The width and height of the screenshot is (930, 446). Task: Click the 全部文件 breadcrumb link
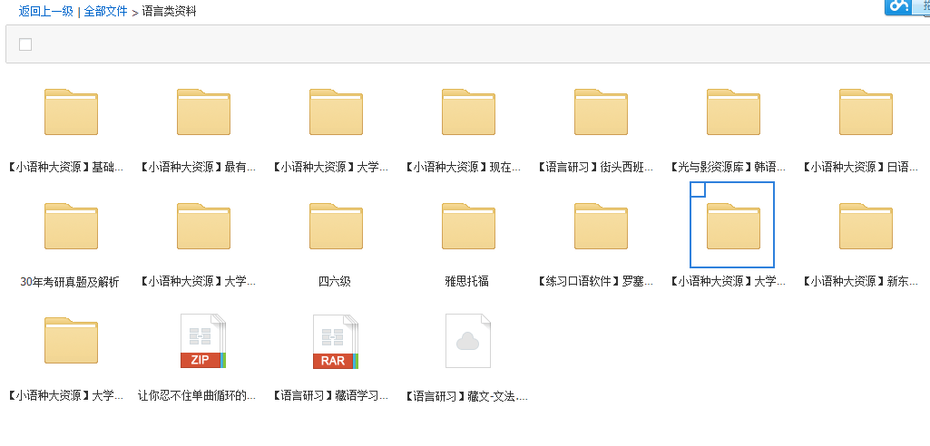coord(105,11)
